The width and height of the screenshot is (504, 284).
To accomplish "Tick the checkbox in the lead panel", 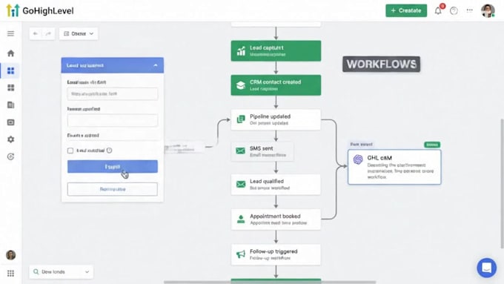I will click(70, 151).
